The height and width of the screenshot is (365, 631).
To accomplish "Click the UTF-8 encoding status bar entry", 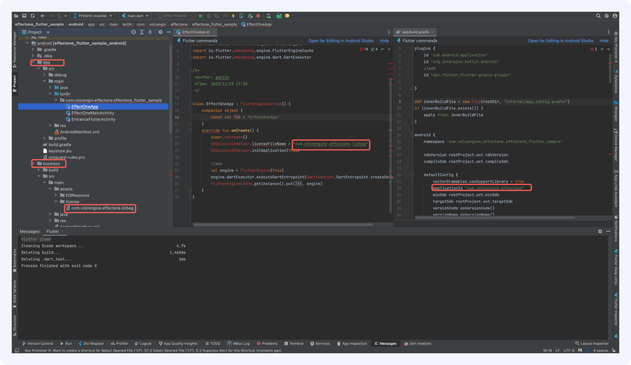I will 569,351.
